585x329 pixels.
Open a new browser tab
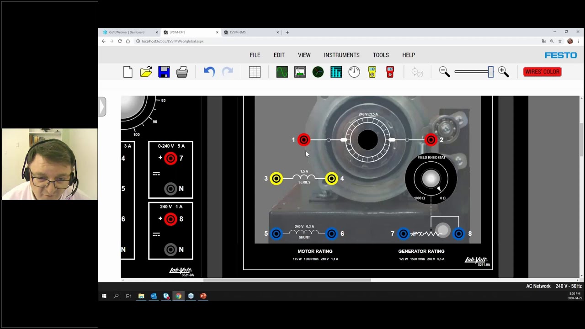coord(287,32)
